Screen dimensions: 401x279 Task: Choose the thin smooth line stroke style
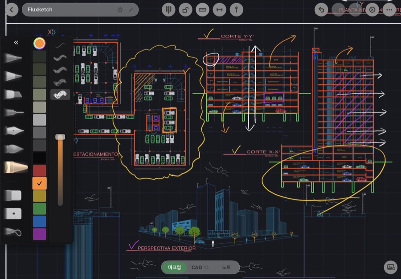point(60,46)
